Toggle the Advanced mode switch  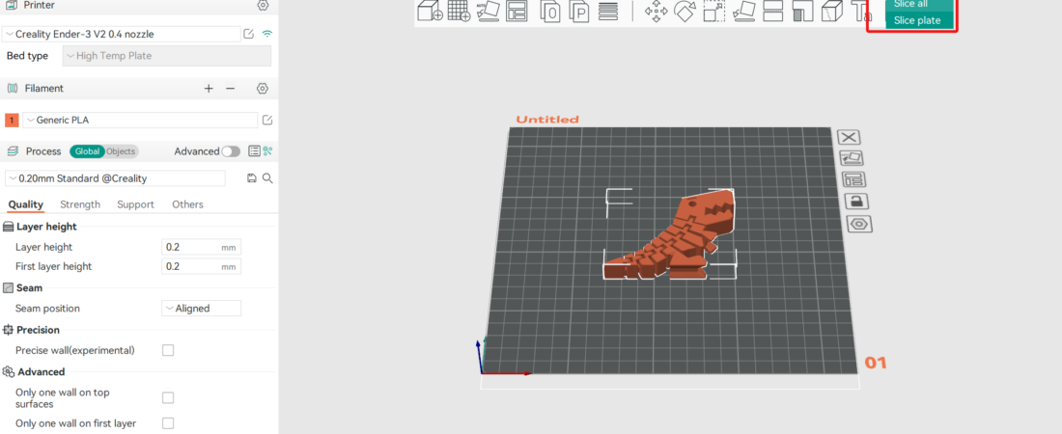(231, 151)
